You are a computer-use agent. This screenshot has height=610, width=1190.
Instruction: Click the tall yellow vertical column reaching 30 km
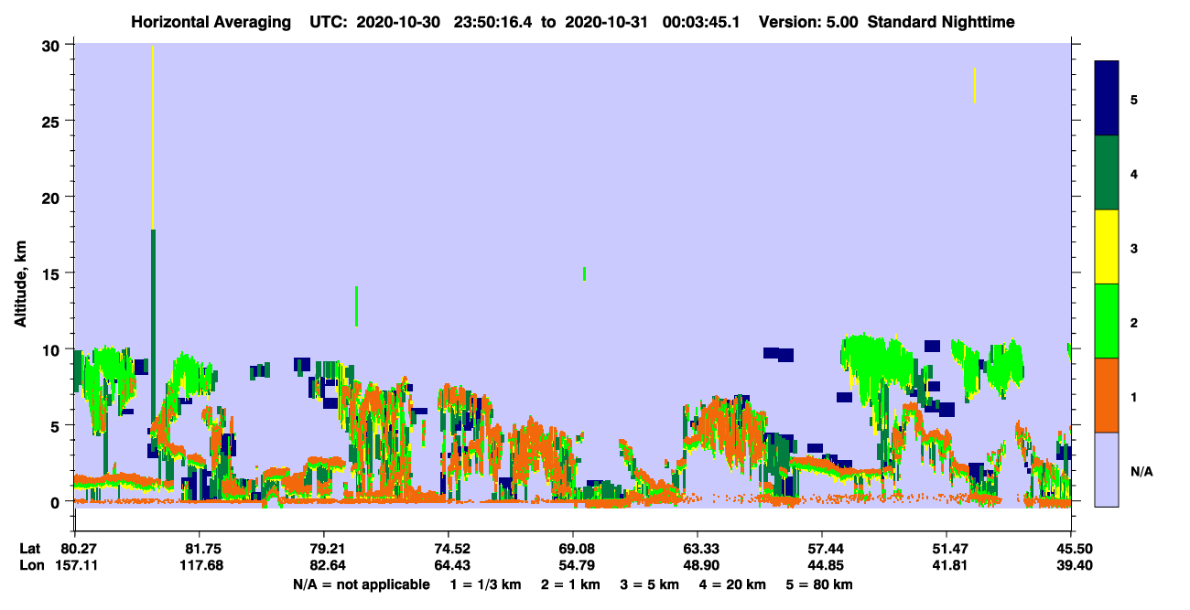click(x=153, y=137)
